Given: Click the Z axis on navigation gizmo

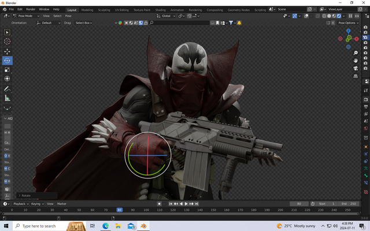Looking at the screenshot, I should (x=349, y=31).
